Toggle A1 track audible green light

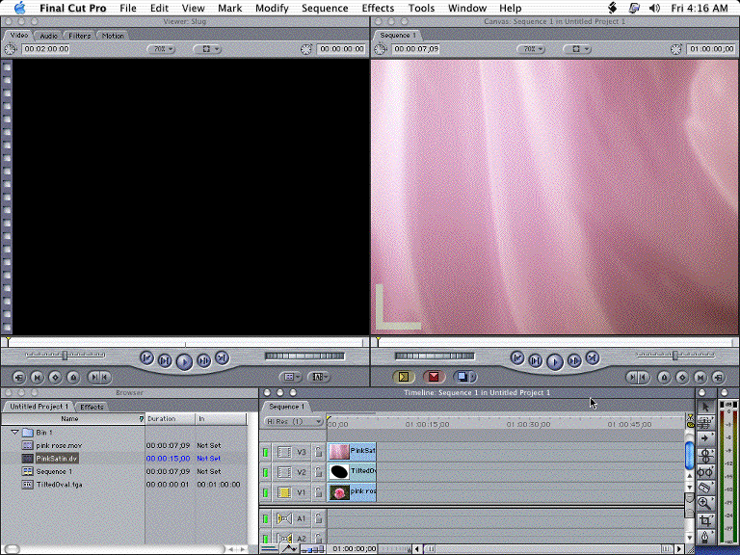pos(266,519)
